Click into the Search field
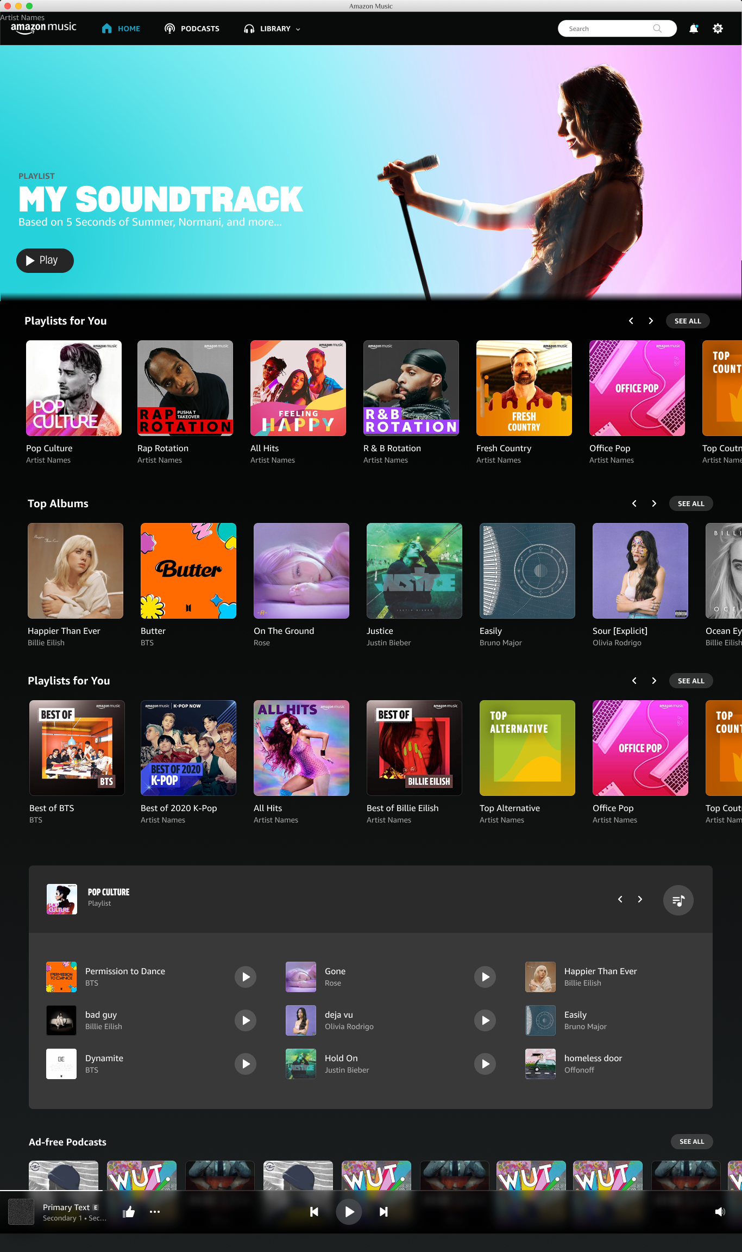Screen dimensions: 742x1252 617,29
